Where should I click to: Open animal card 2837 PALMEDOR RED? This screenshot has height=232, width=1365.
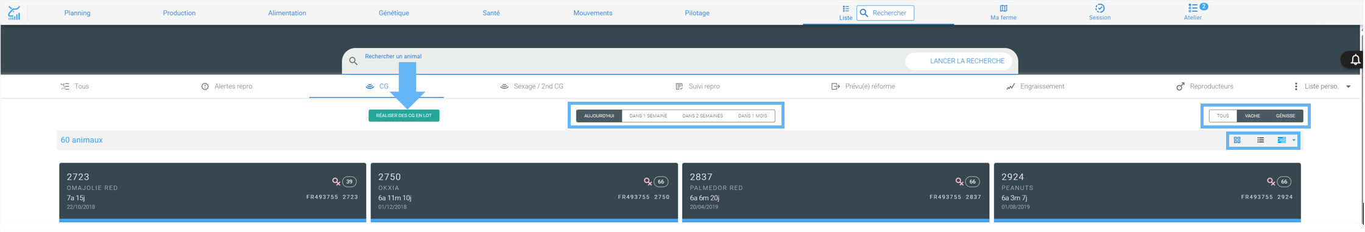[x=836, y=192]
